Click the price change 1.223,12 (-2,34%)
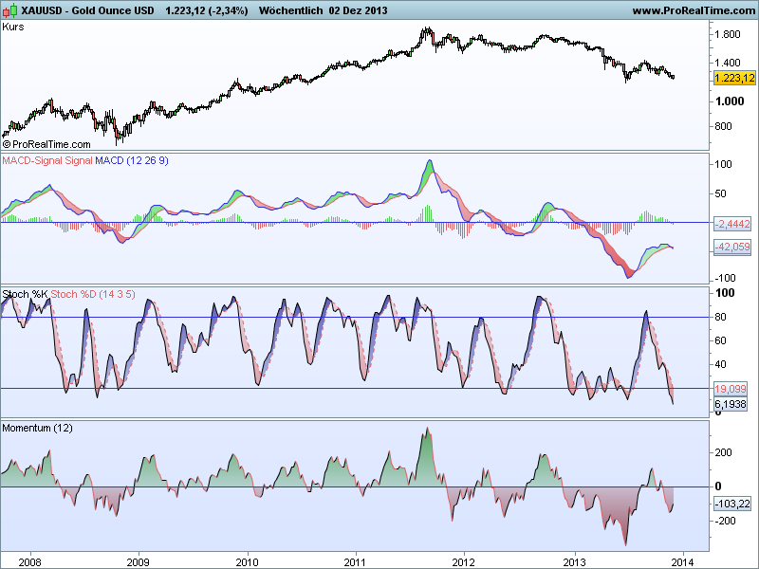Image resolution: width=759 pixels, height=569 pixels. pos(207,10)
